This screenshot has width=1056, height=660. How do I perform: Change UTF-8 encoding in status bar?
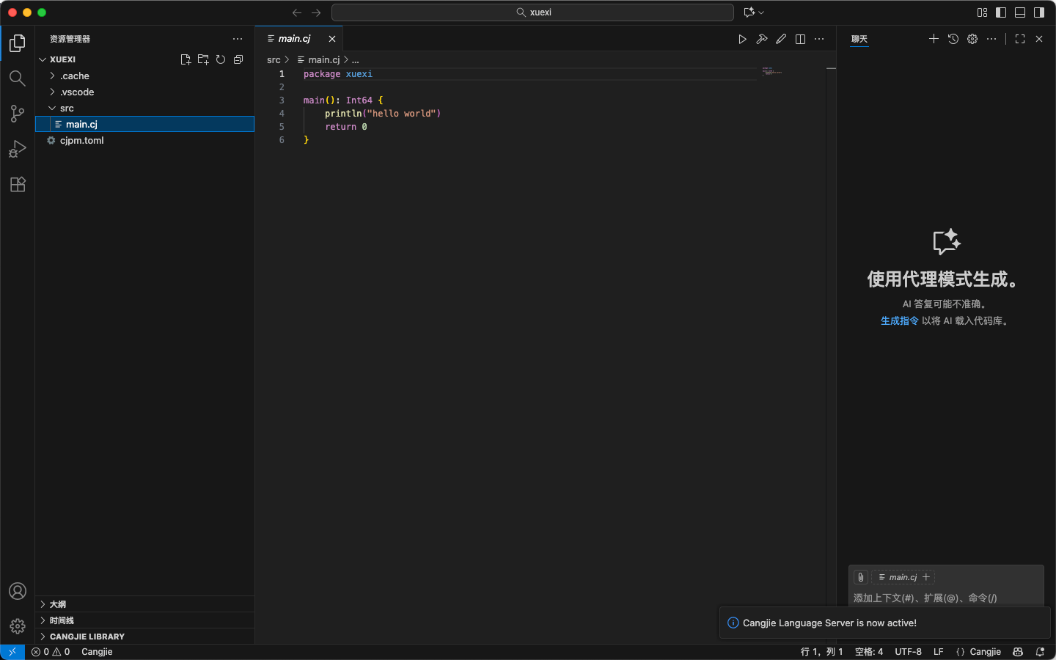(909, 651)
